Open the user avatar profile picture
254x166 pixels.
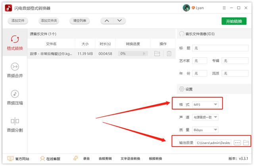coord(186,8)
